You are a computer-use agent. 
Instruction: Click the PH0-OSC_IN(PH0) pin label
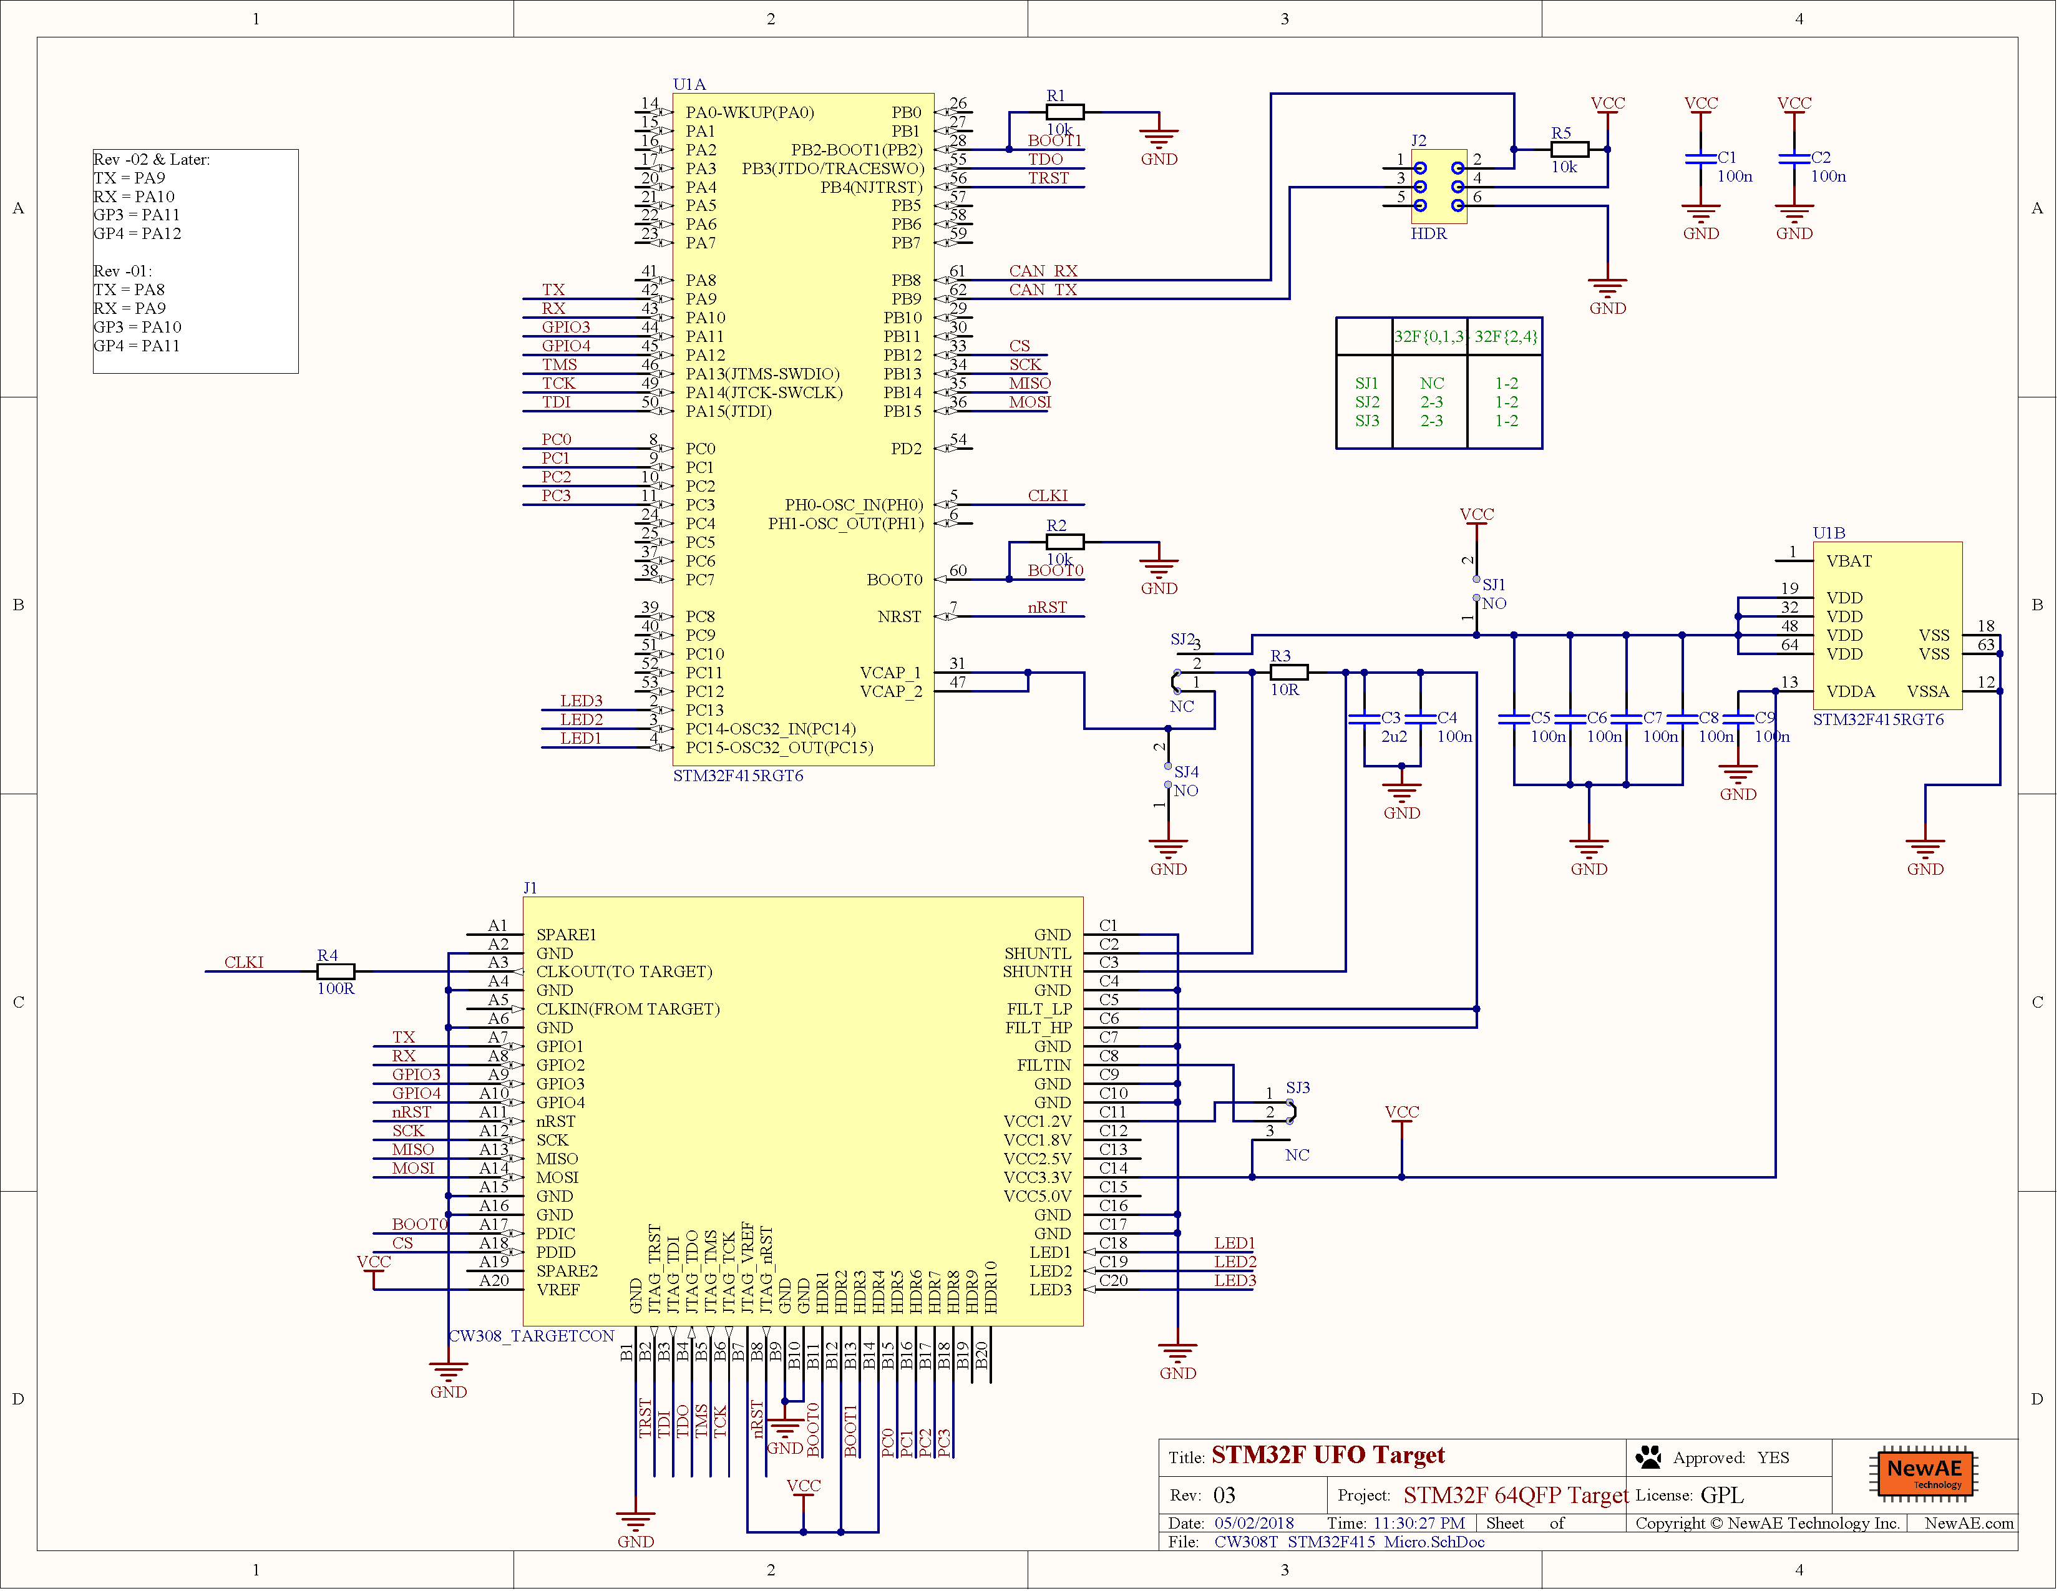[855, 505]
